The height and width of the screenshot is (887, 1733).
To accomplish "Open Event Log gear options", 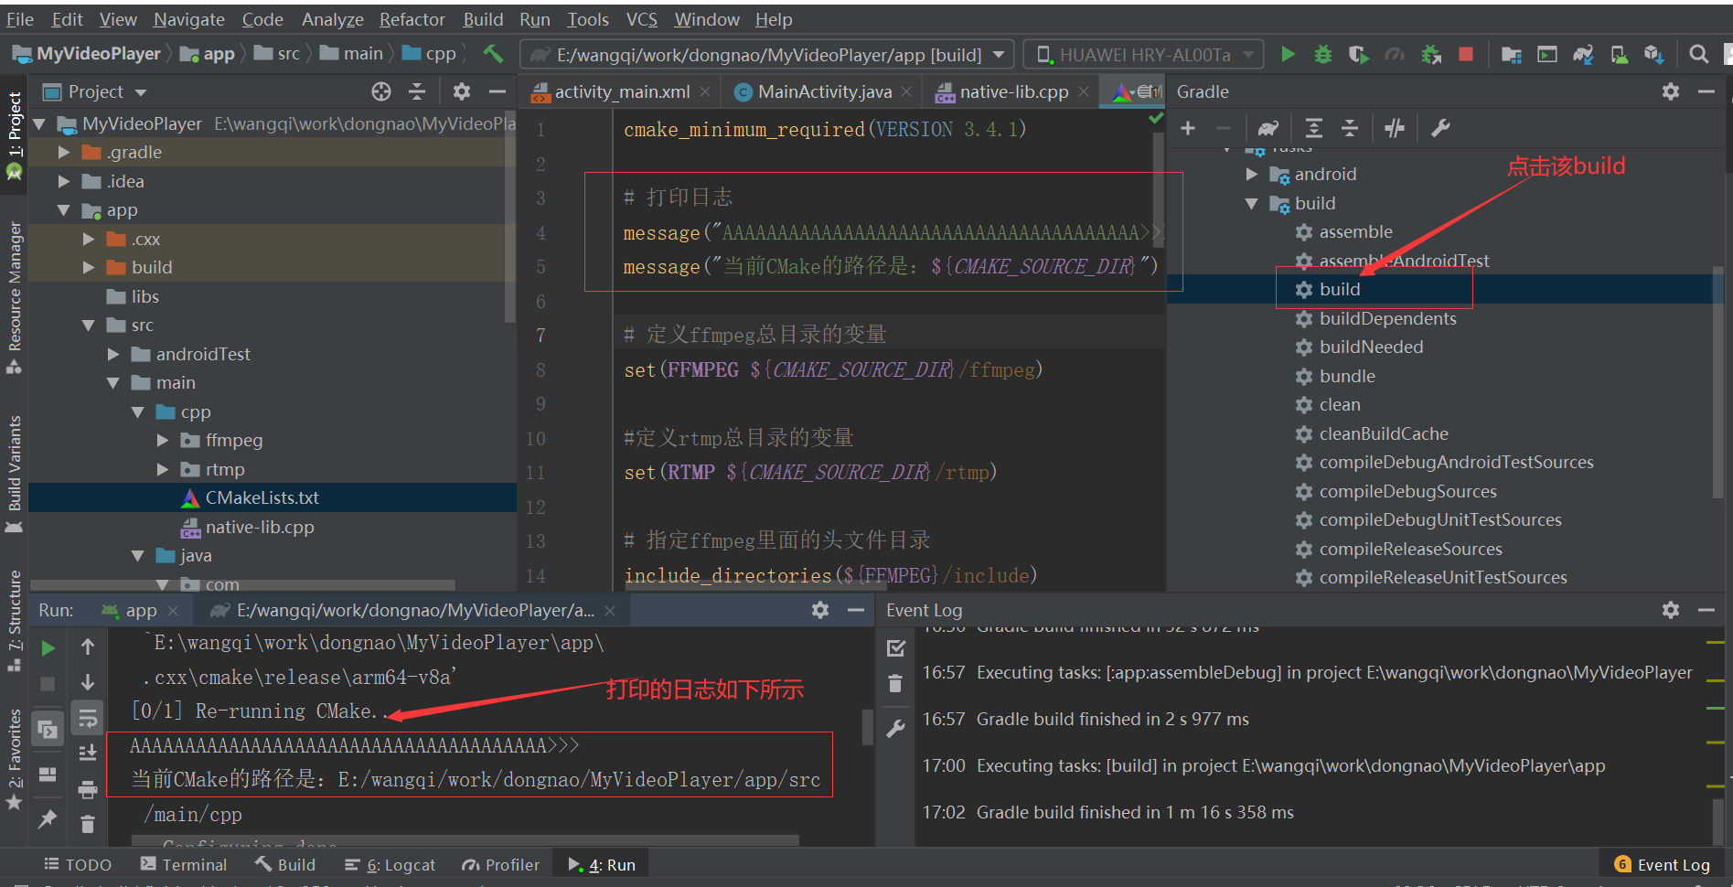I will [1671, 610].
